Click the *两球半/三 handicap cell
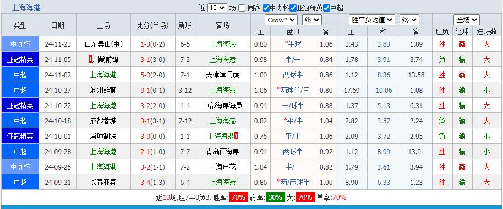 tap(293, 90)
